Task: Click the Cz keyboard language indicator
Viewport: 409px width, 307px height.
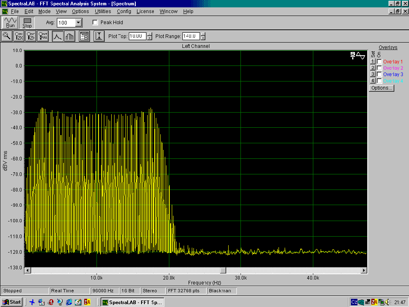Action: tap(354, 302)
